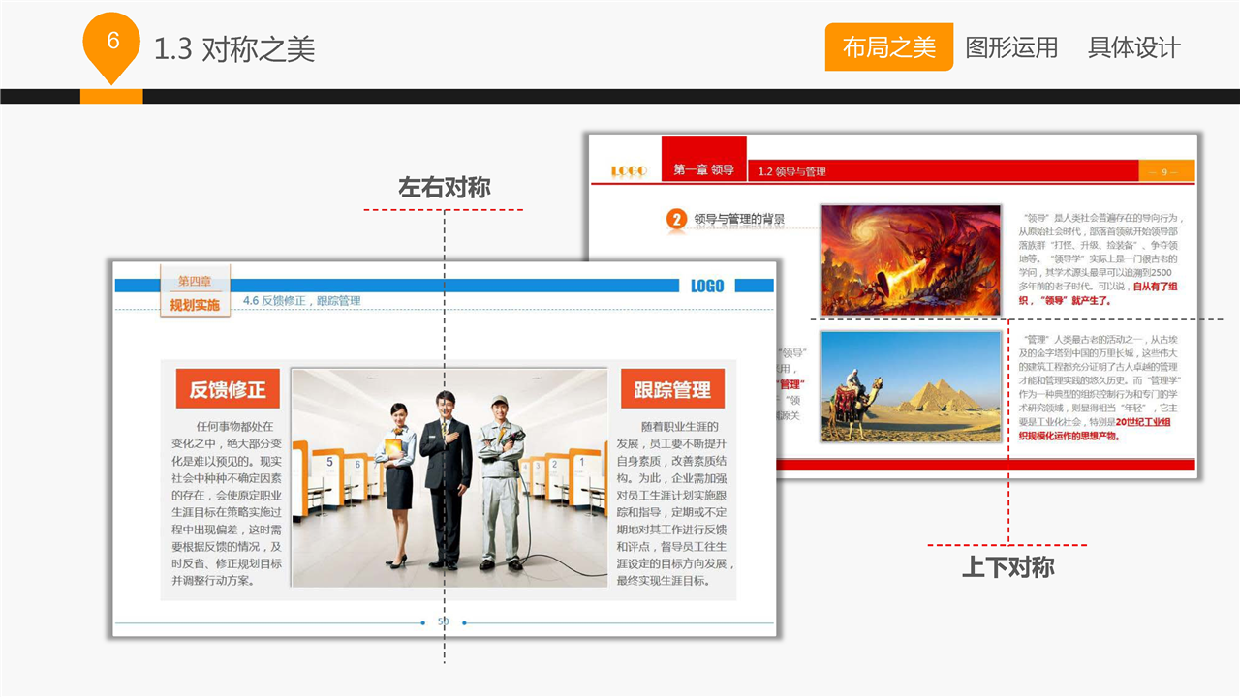Viewport: 1240px width, 697px height.
Task: Open the 具体设计 tab
Action: [1133, 47]
